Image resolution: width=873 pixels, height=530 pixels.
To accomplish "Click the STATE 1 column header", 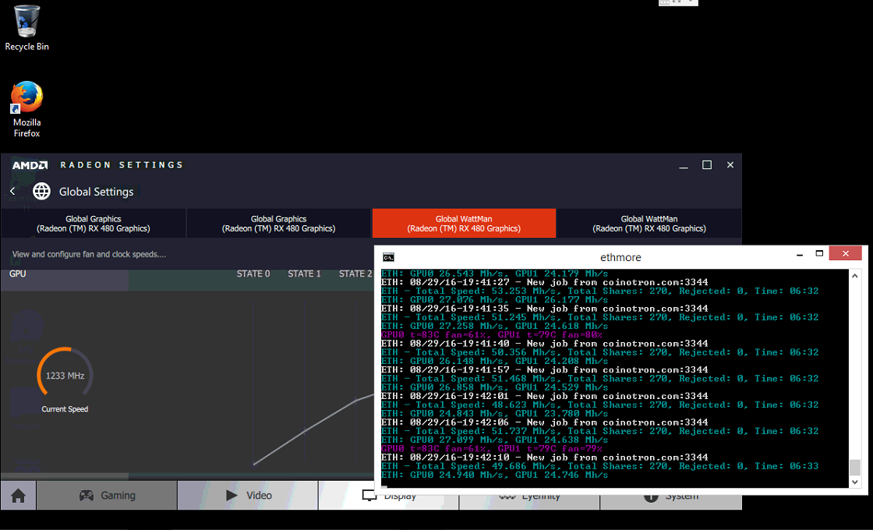I will pyautogui.click(x=304, y=274).
